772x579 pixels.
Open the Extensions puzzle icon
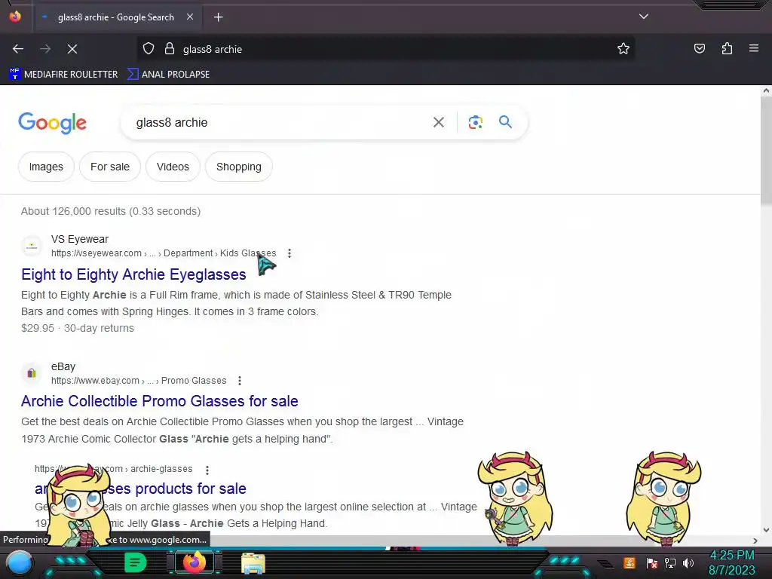727,49
